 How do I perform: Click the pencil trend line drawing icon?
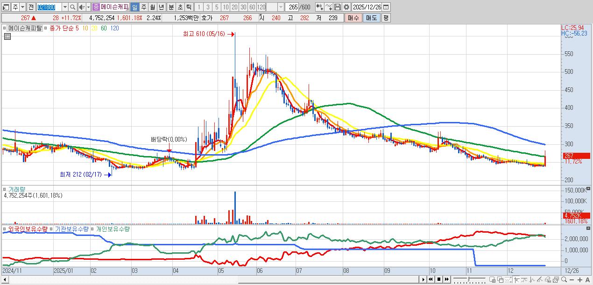click(x=540, y=279)
